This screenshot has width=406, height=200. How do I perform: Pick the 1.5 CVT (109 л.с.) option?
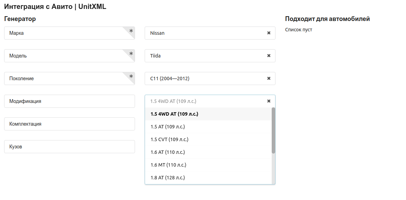[x=208, y=139]
